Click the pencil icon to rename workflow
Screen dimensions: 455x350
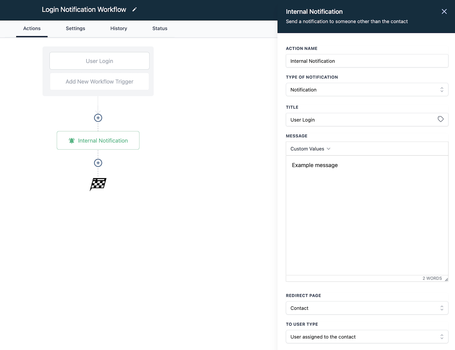pyautogui.click(x=135, y=9)
